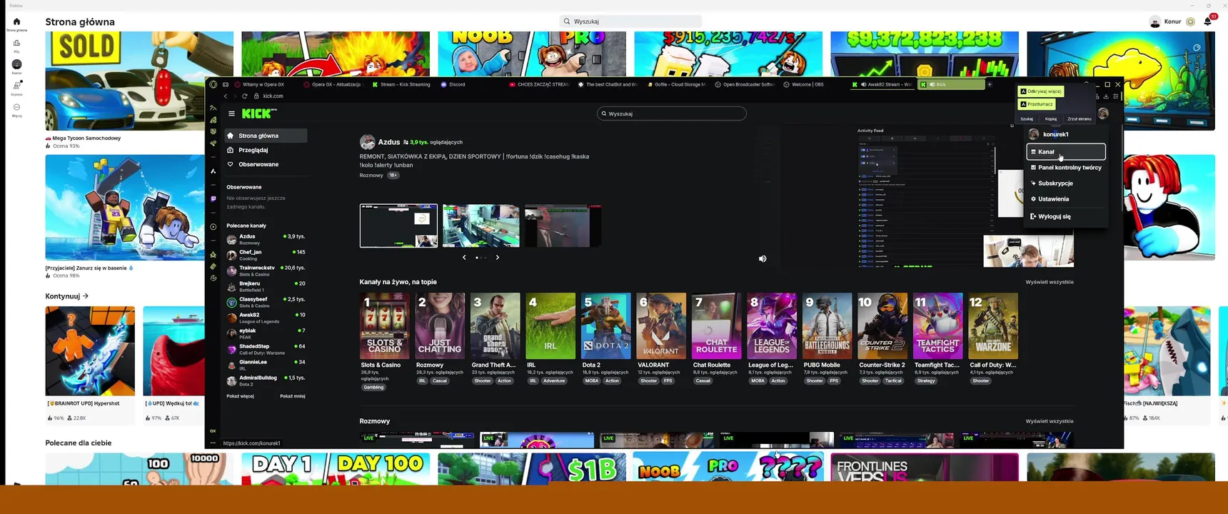The width and height of the screenshot is (1228, 514).
Task: Open AdmiralBulldog in recommended channels
Action: tap(266, 381)
